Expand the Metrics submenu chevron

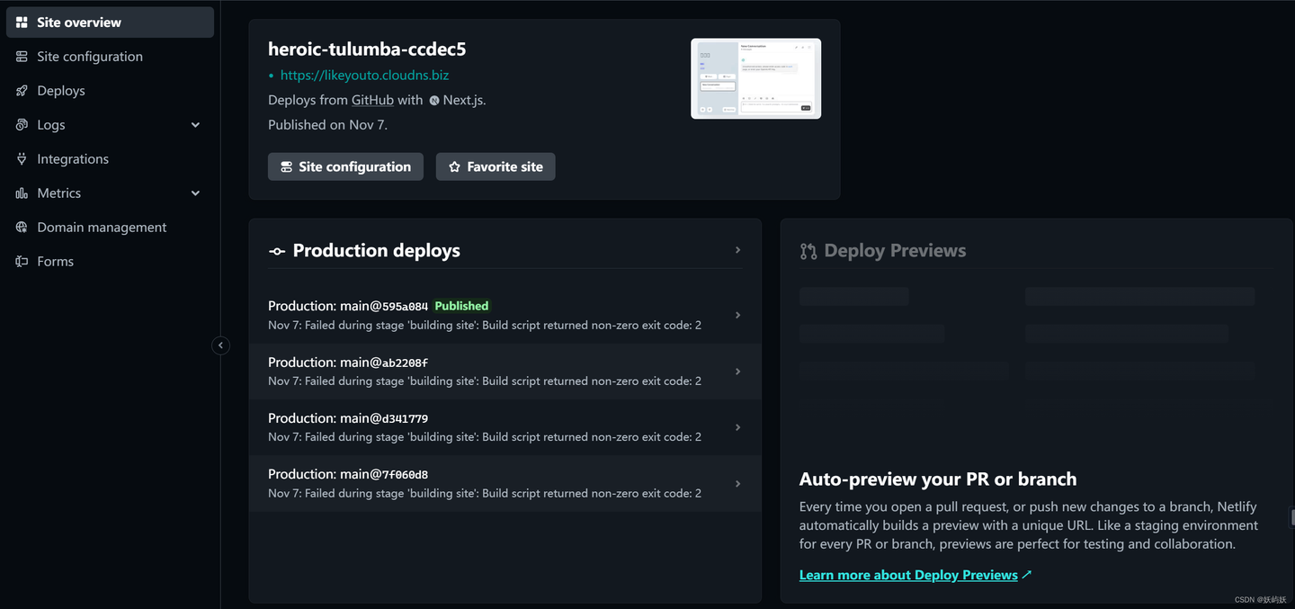tap(195, 193)
